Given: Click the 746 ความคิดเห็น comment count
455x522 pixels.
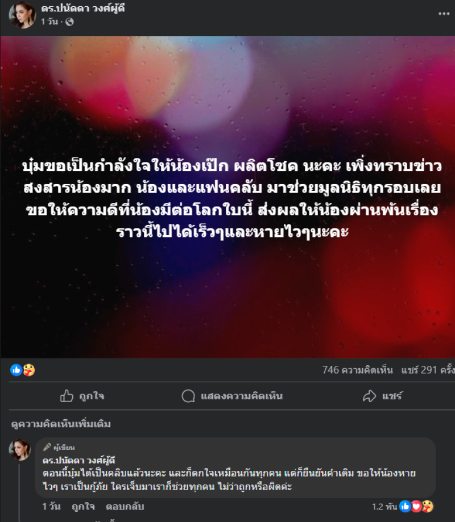Looking at the screenshot, I should click(357, 370).
